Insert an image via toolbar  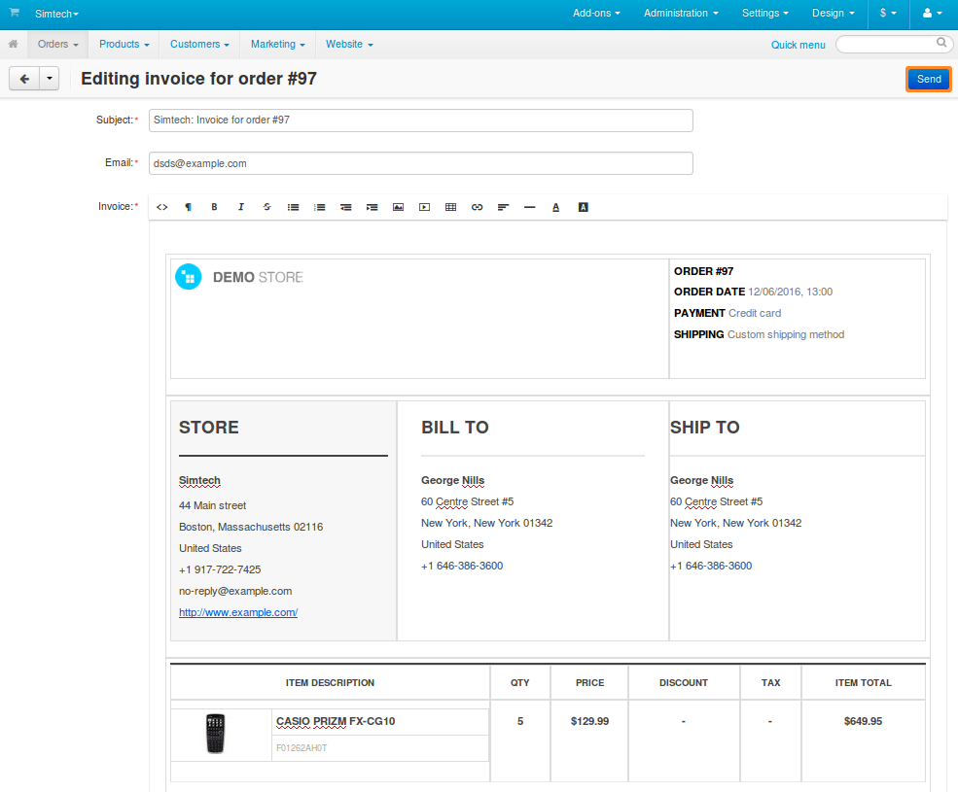[x=399, y=207]
